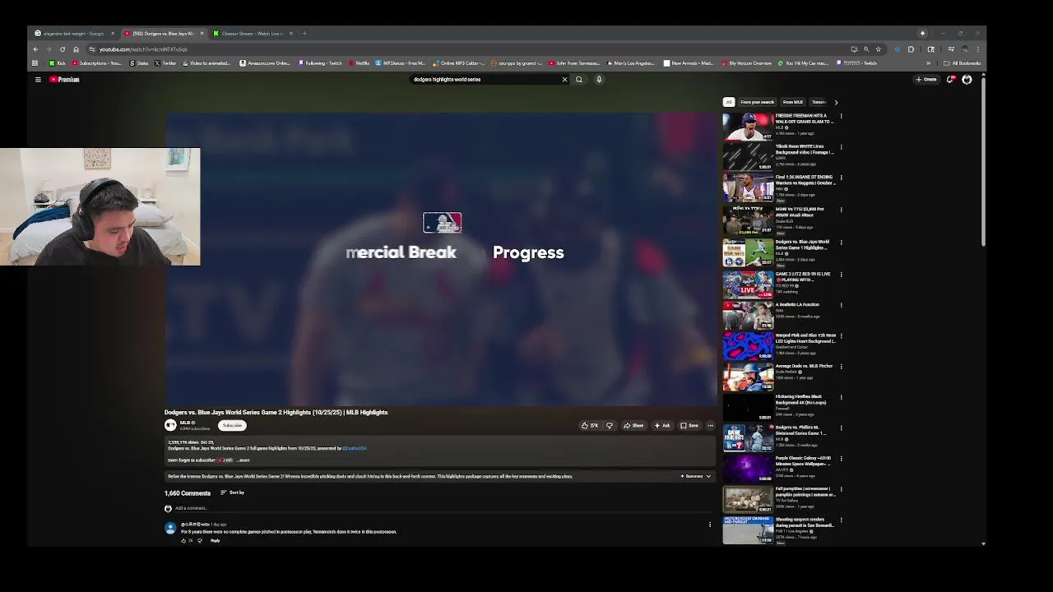This screenshot has height=592, width=1053.
Task: Go back in browser history
Action: [x=35, y=49]
